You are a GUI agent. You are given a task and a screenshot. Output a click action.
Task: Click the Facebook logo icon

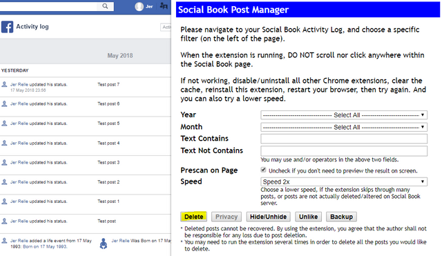(x=7, y=27)
